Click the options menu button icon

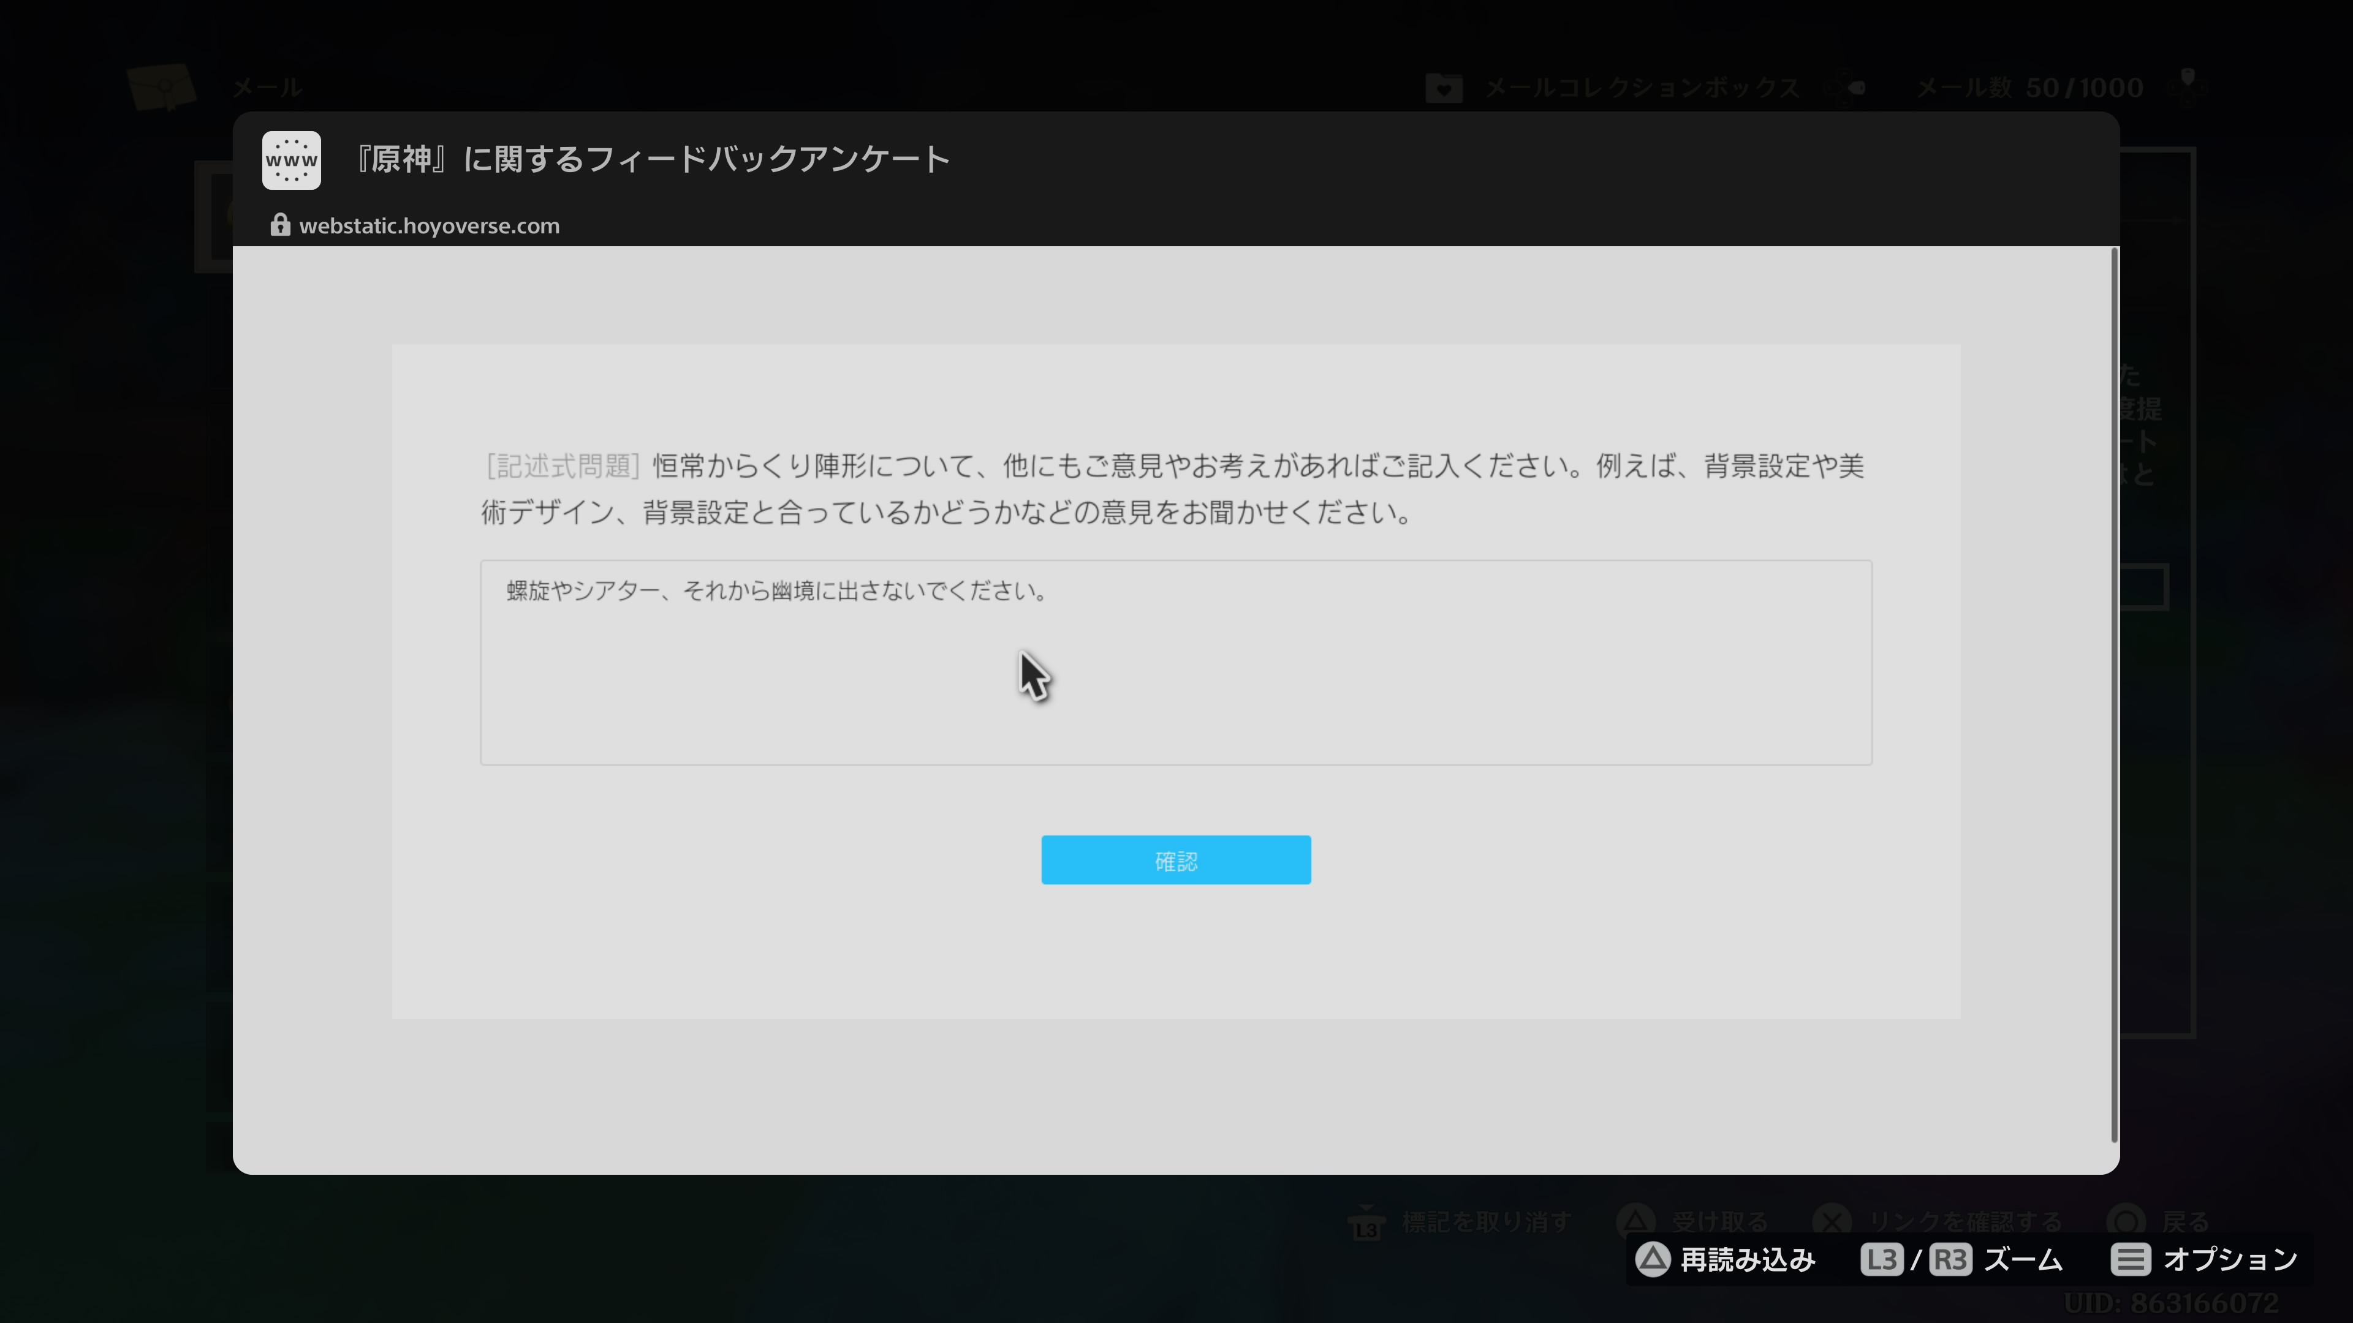click(x=2130, y=1260)
